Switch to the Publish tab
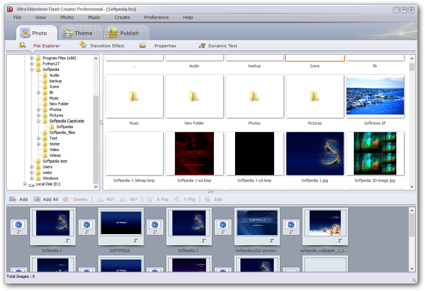425x291 pixels. (x=127, y=33)
